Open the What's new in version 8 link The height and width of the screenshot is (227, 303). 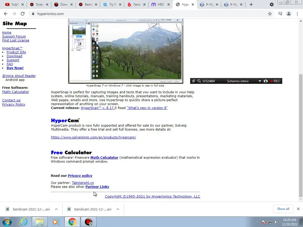point(147,108)
